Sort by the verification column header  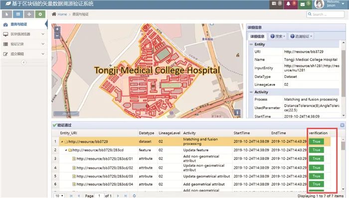click(318, 133)
